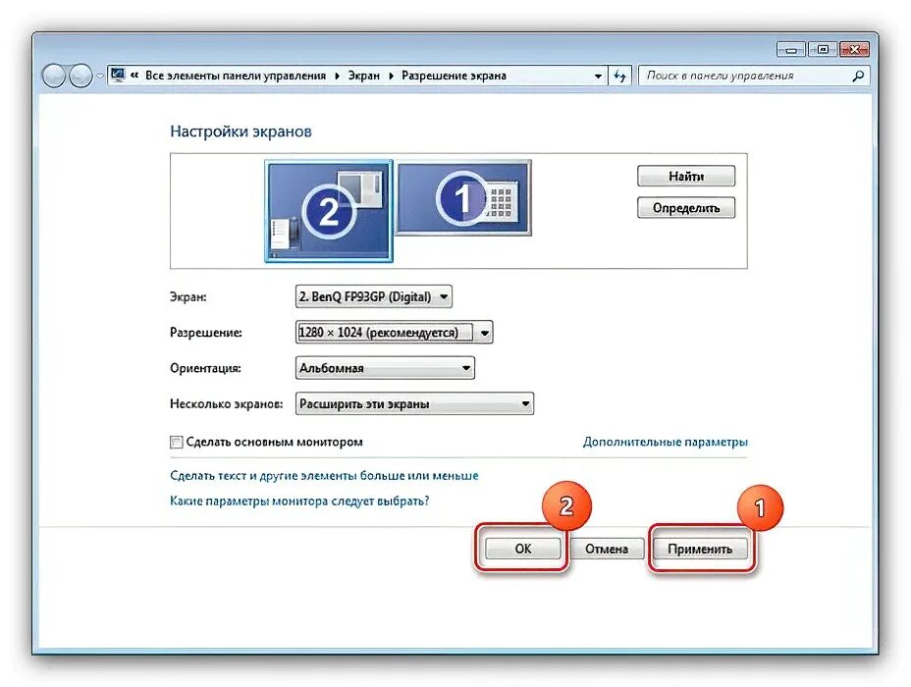The height and width of the screenshot is (687, 911).
Task: Go to Все элементы панели управления breadcrumb
Action: click(x=236, y=76)
